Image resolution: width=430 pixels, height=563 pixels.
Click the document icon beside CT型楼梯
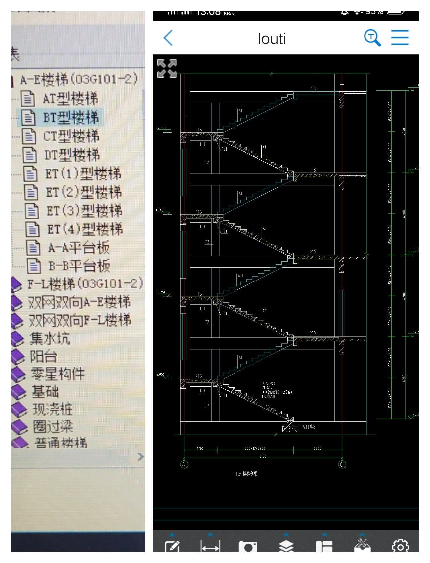tap(29, 136)
